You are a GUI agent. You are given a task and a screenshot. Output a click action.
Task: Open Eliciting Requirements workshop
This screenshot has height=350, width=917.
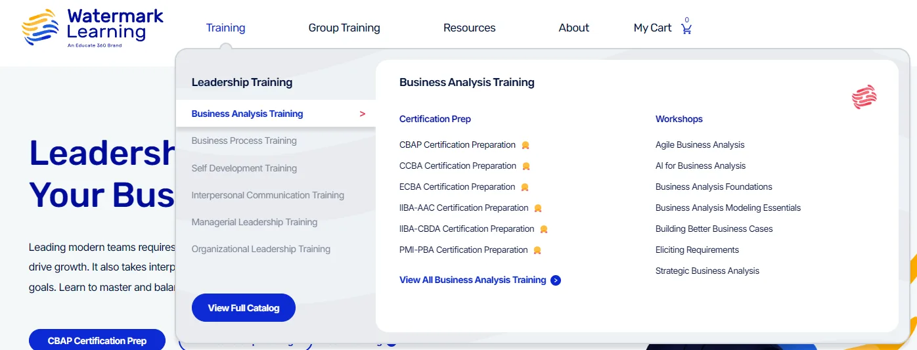point(697,250)
